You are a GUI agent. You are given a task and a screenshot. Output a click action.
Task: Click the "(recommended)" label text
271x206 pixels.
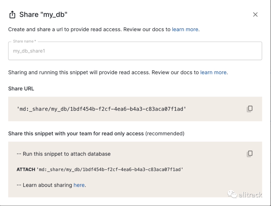pos(165,133)
